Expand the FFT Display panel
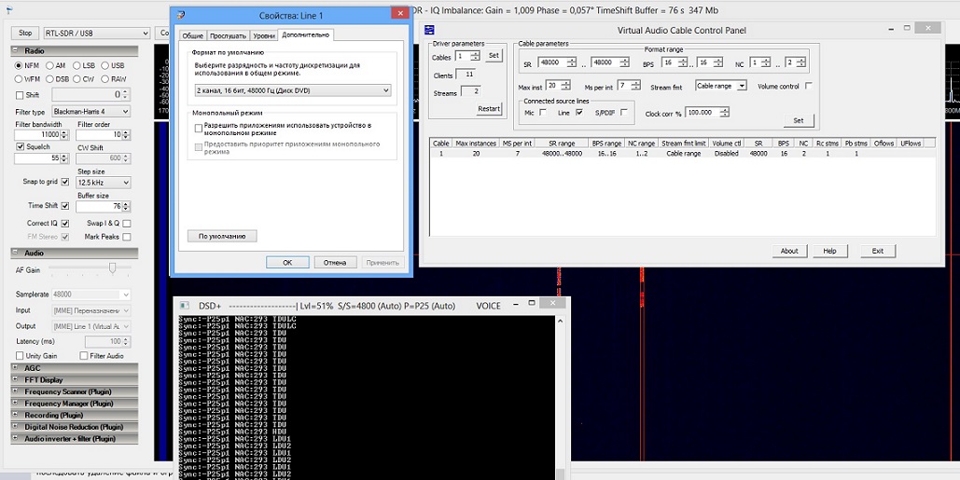 pos(74,379)
